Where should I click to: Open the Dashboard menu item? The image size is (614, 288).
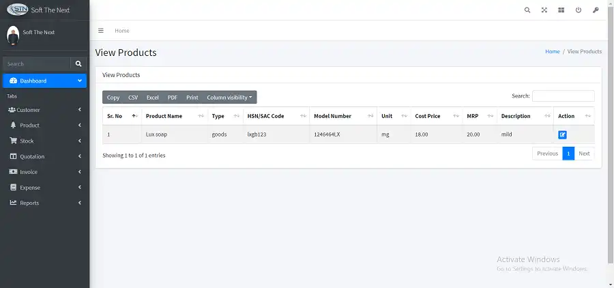point(44,81)
